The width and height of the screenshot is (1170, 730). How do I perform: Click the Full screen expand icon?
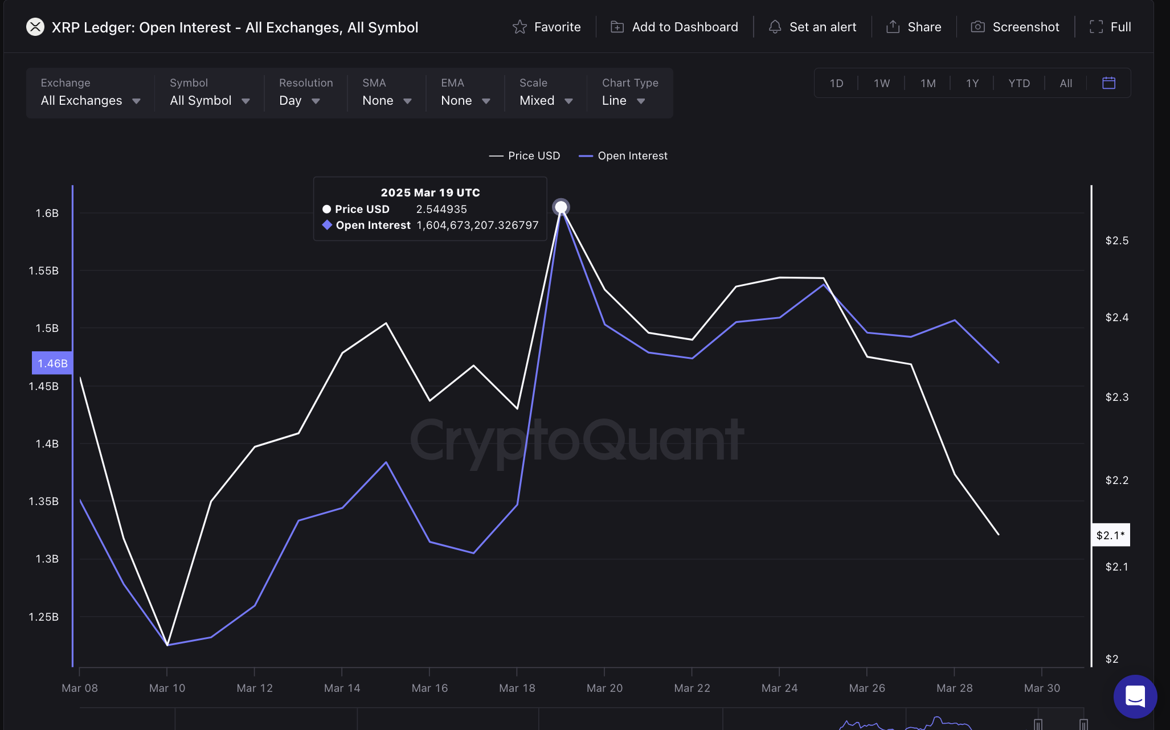coord(1096,27)
